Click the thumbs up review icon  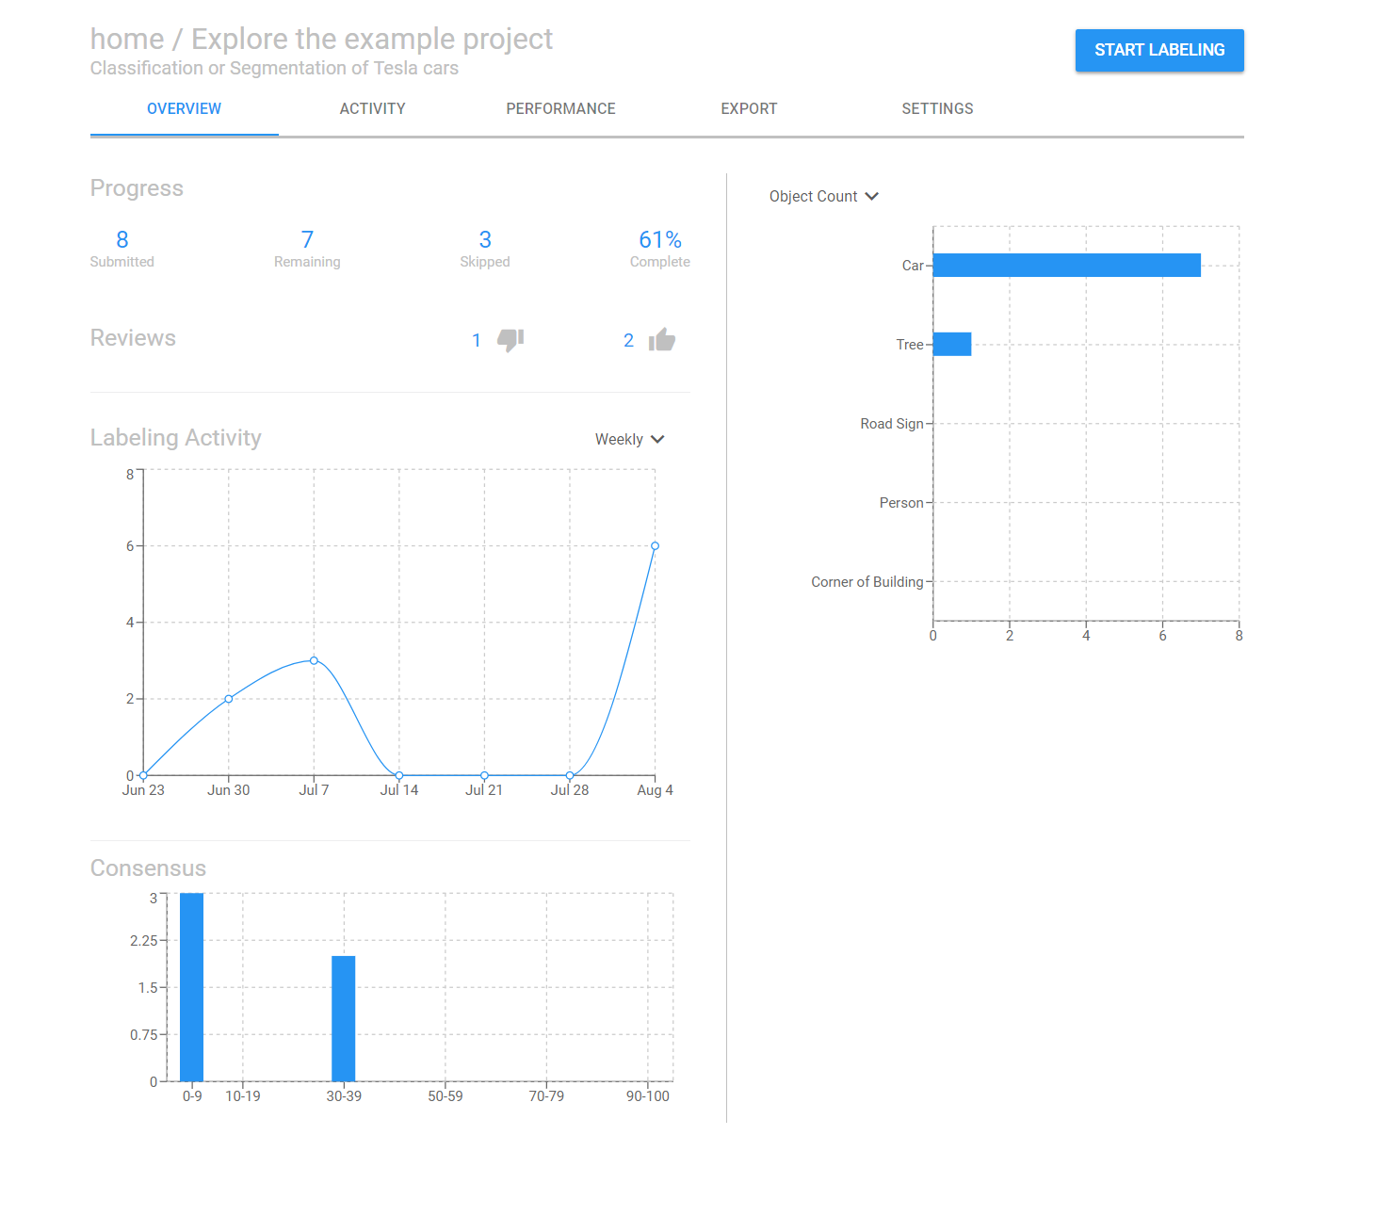662,340
